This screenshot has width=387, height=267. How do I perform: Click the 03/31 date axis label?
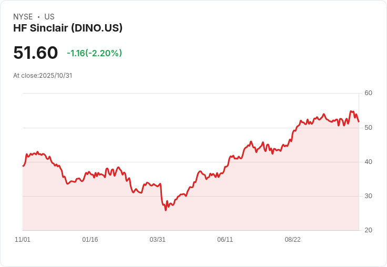pyautogui.click(x=157, y=240)
